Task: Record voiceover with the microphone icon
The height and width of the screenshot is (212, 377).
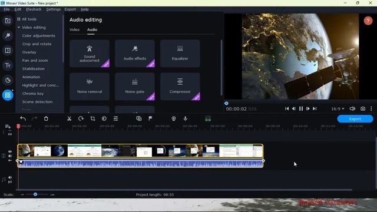Action: click(185, 118)
